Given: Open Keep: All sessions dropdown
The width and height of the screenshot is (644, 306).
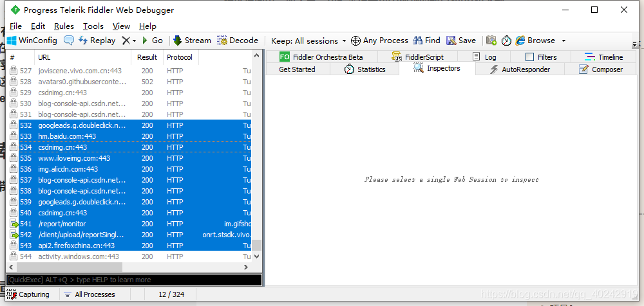Looking at the screenshot, I should (x=308, y=41).
